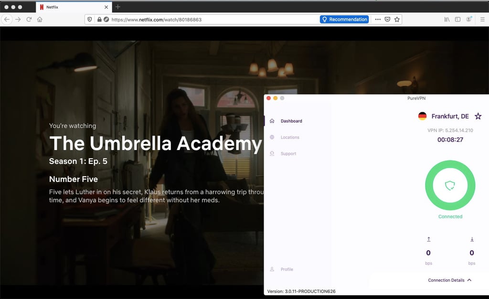
Task: Open a new tab with the plus button
Action: pyautogui.click(x=117, y=7)
